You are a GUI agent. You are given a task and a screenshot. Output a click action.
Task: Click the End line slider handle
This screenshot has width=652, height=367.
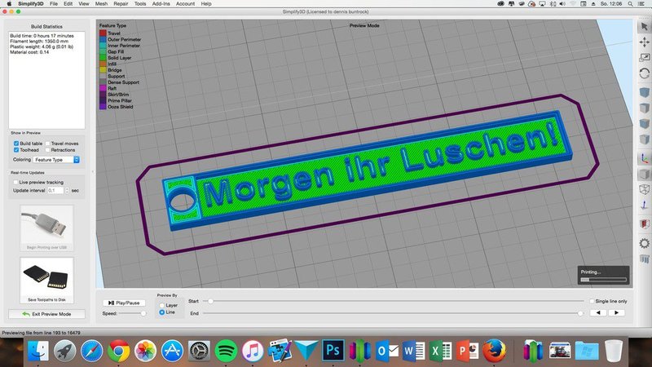(x=580, y=313)
